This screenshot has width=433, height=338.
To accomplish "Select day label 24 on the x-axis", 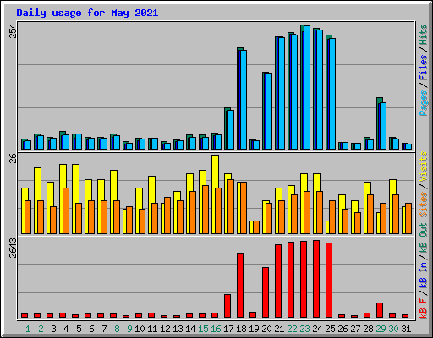I will click(317, 329).
